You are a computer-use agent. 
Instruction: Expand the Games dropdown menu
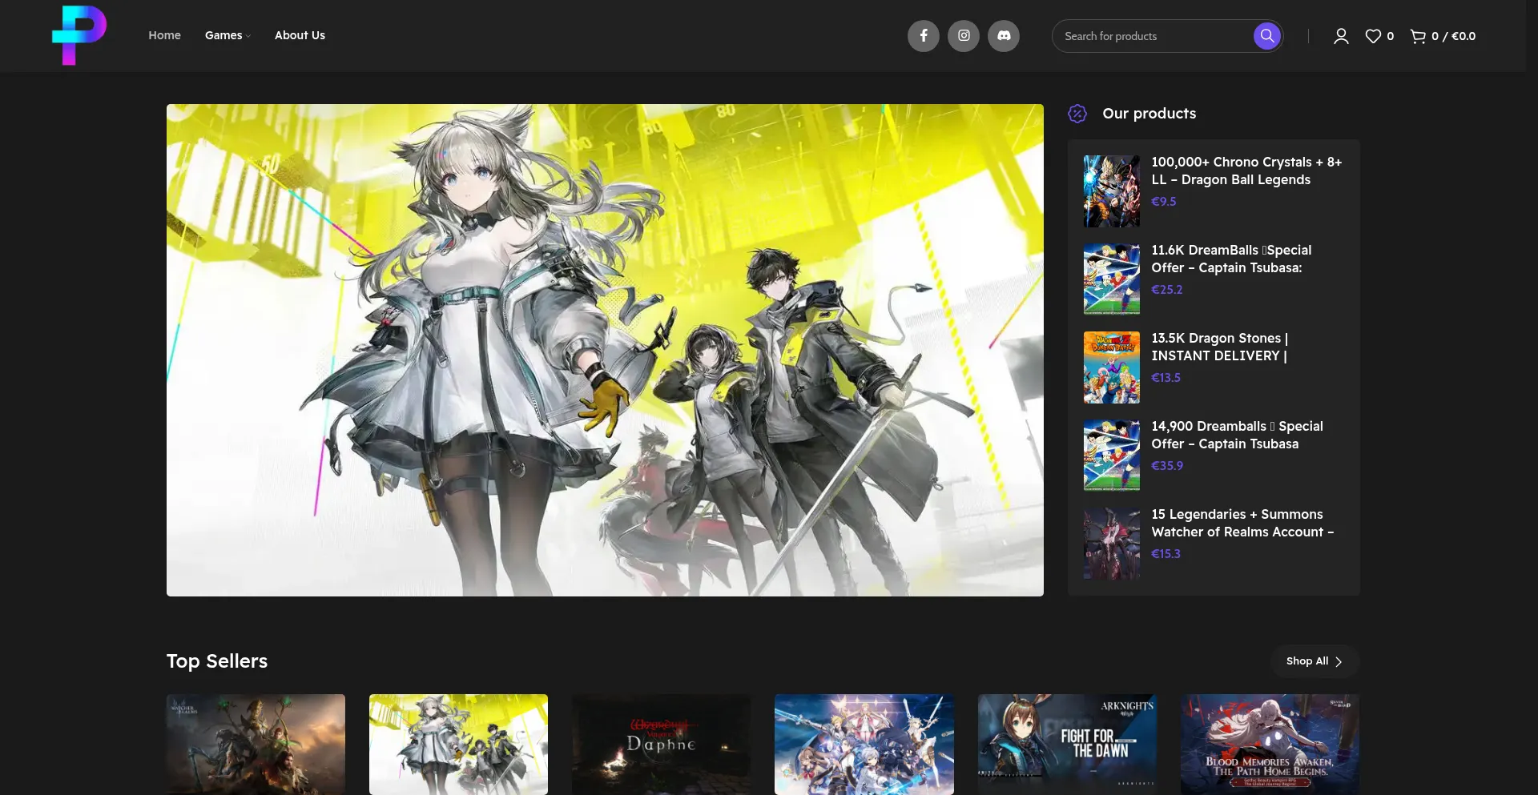tap(227, 35)
